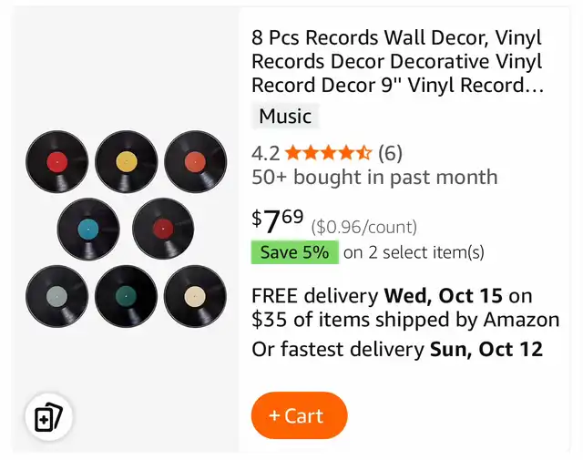Click the fastest delivery Sun, Oct 12 text
Viewport: 583px width, 460px height.
point(397,349)
